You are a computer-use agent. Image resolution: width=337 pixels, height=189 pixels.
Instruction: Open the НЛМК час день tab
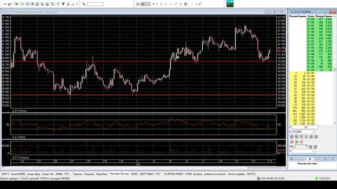pyautogui.click(x=194, y=174)
